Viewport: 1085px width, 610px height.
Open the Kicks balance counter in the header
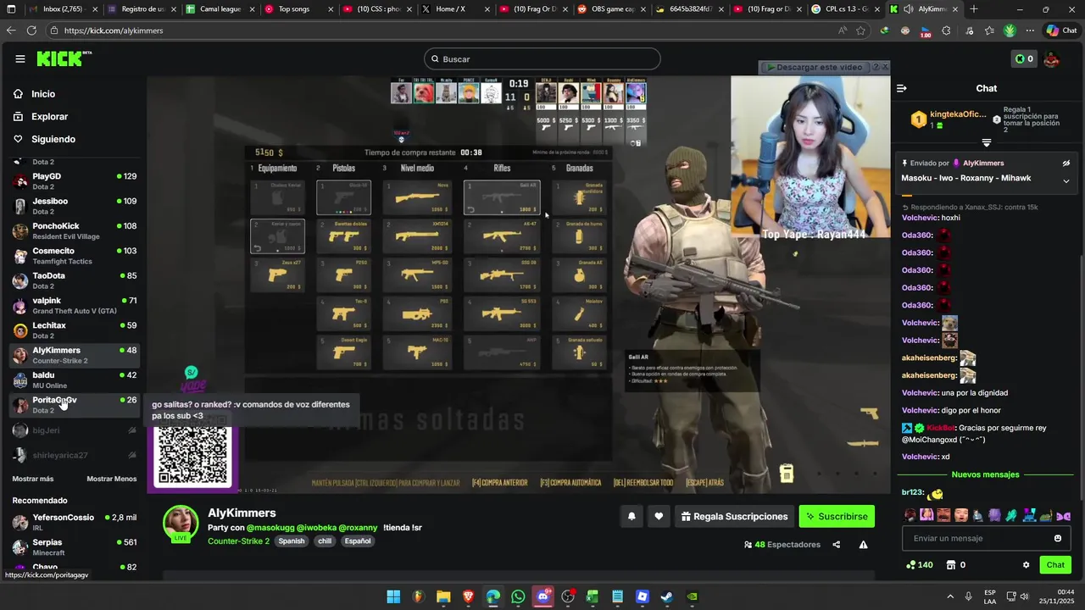pos(1024,58)
